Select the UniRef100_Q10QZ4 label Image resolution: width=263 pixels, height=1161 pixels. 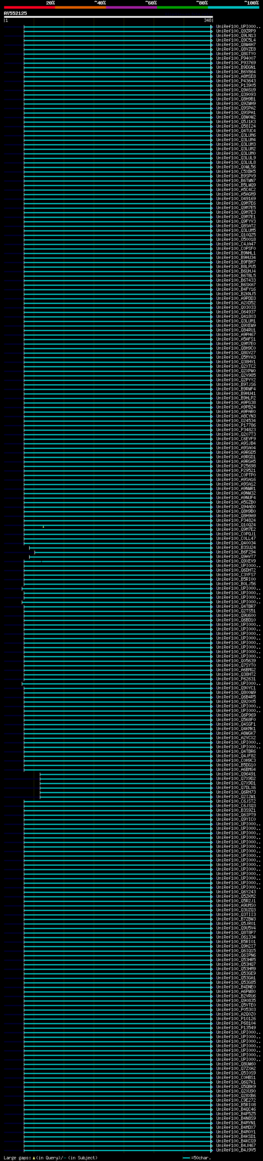236,525
